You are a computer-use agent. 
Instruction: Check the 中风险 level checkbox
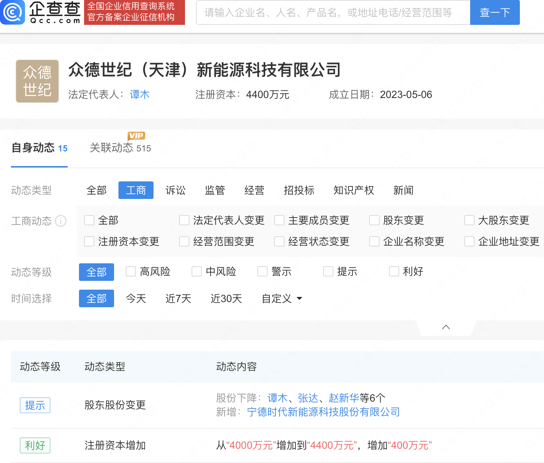tap(197, 271)
